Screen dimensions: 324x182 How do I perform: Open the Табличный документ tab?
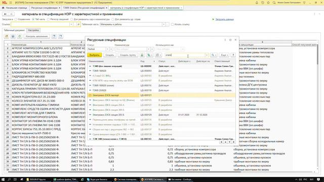(14, 30)
